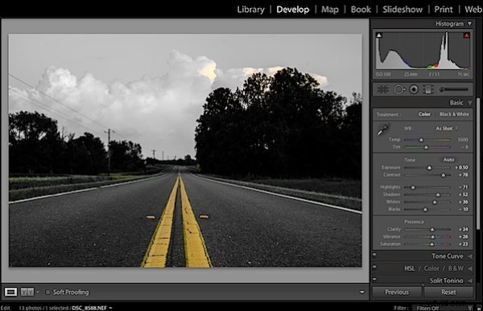Click the Temp slider handle

click(421, 140)
